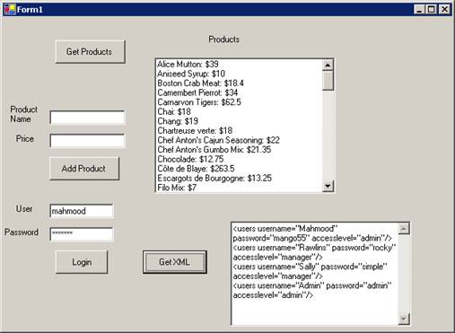
Task: Click the User label
Action: pos(24,209)
